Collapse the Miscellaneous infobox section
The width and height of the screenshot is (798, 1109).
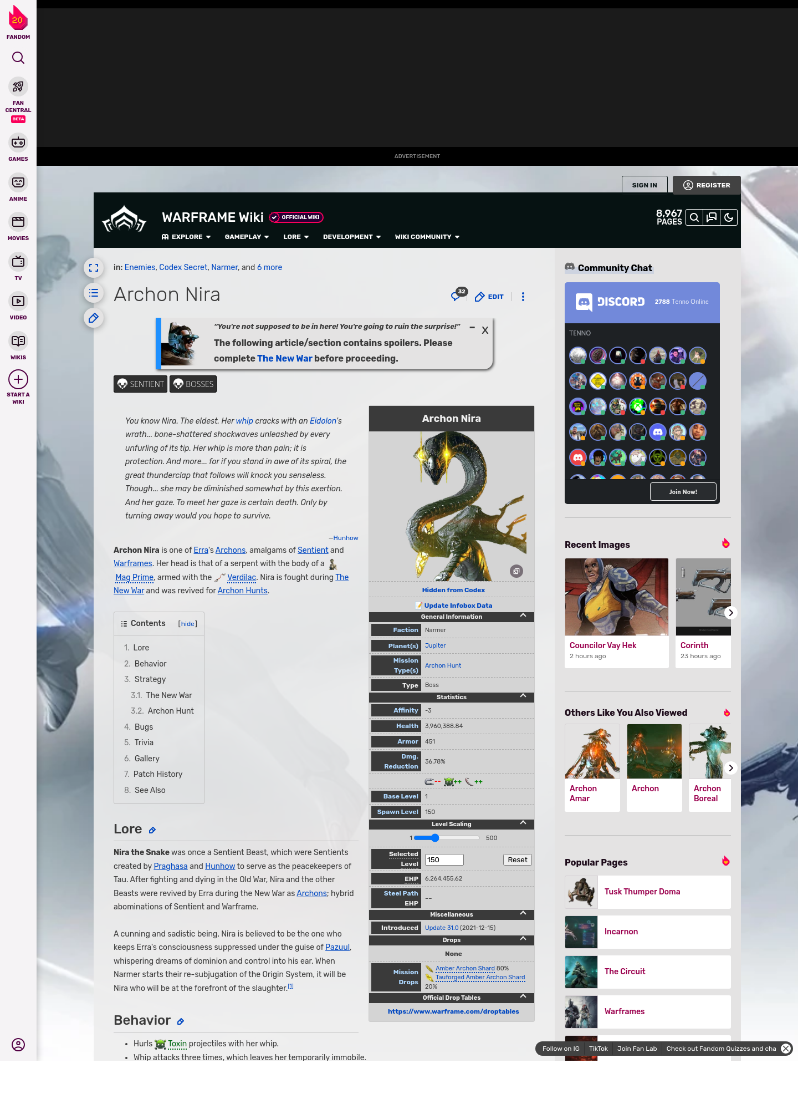pos(523,913)
